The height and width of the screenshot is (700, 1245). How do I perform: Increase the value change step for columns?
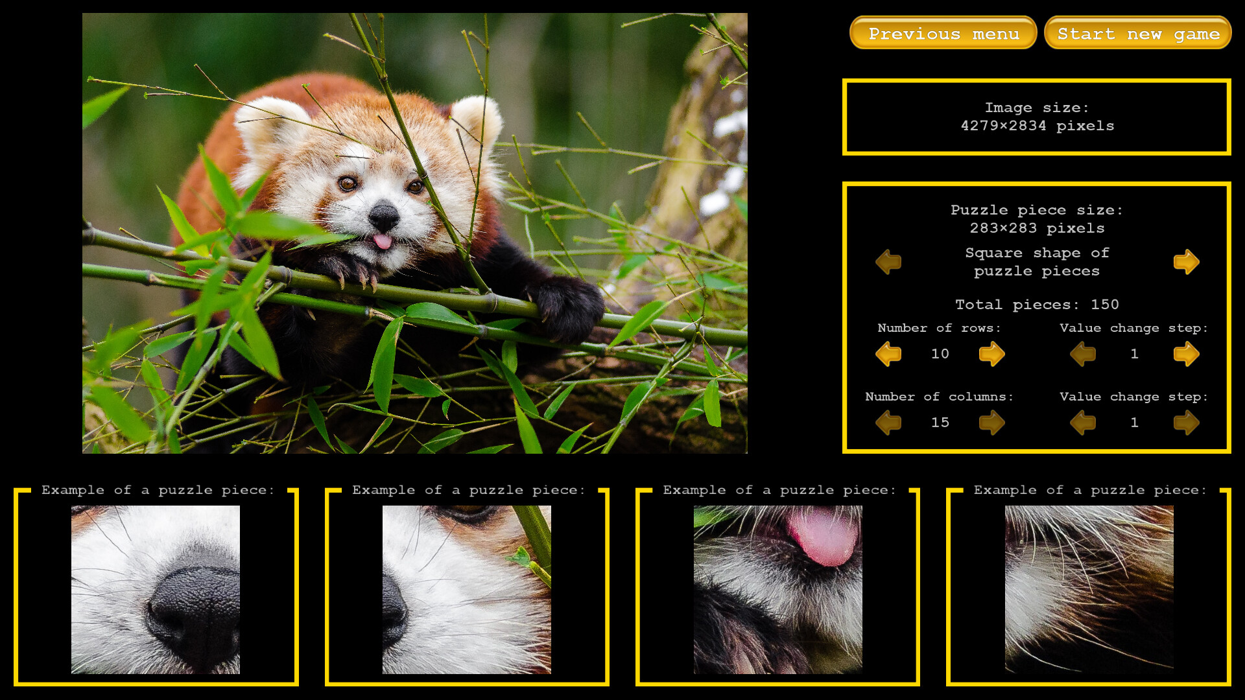[1186, 422]
